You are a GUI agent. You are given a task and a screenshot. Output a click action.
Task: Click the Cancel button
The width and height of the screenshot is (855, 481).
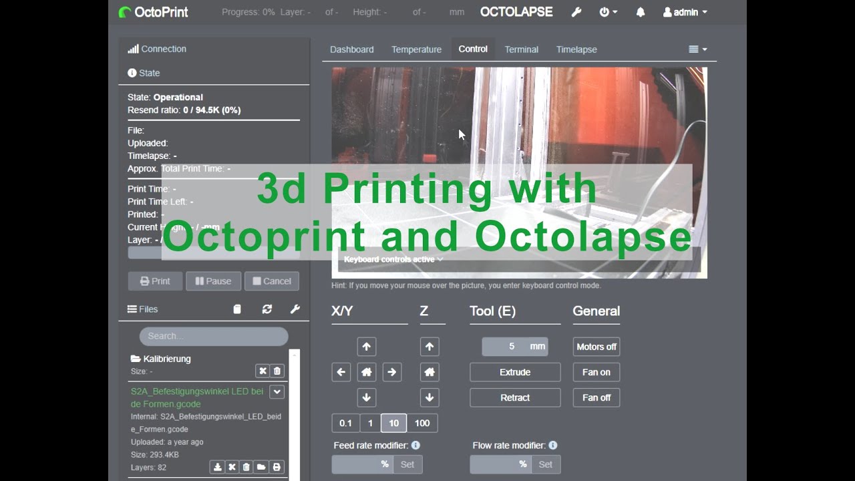(272, 281)
